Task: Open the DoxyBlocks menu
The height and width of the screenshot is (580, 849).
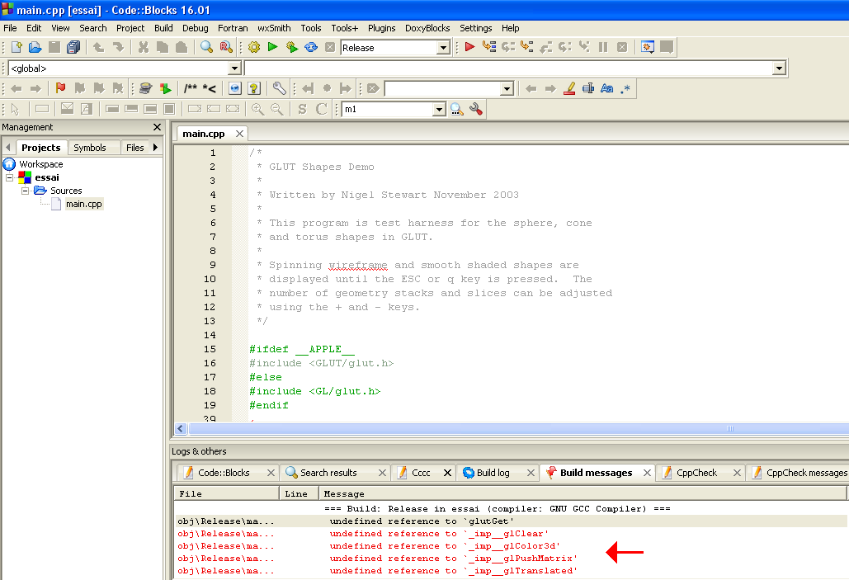Action: (x=427, y=28)
